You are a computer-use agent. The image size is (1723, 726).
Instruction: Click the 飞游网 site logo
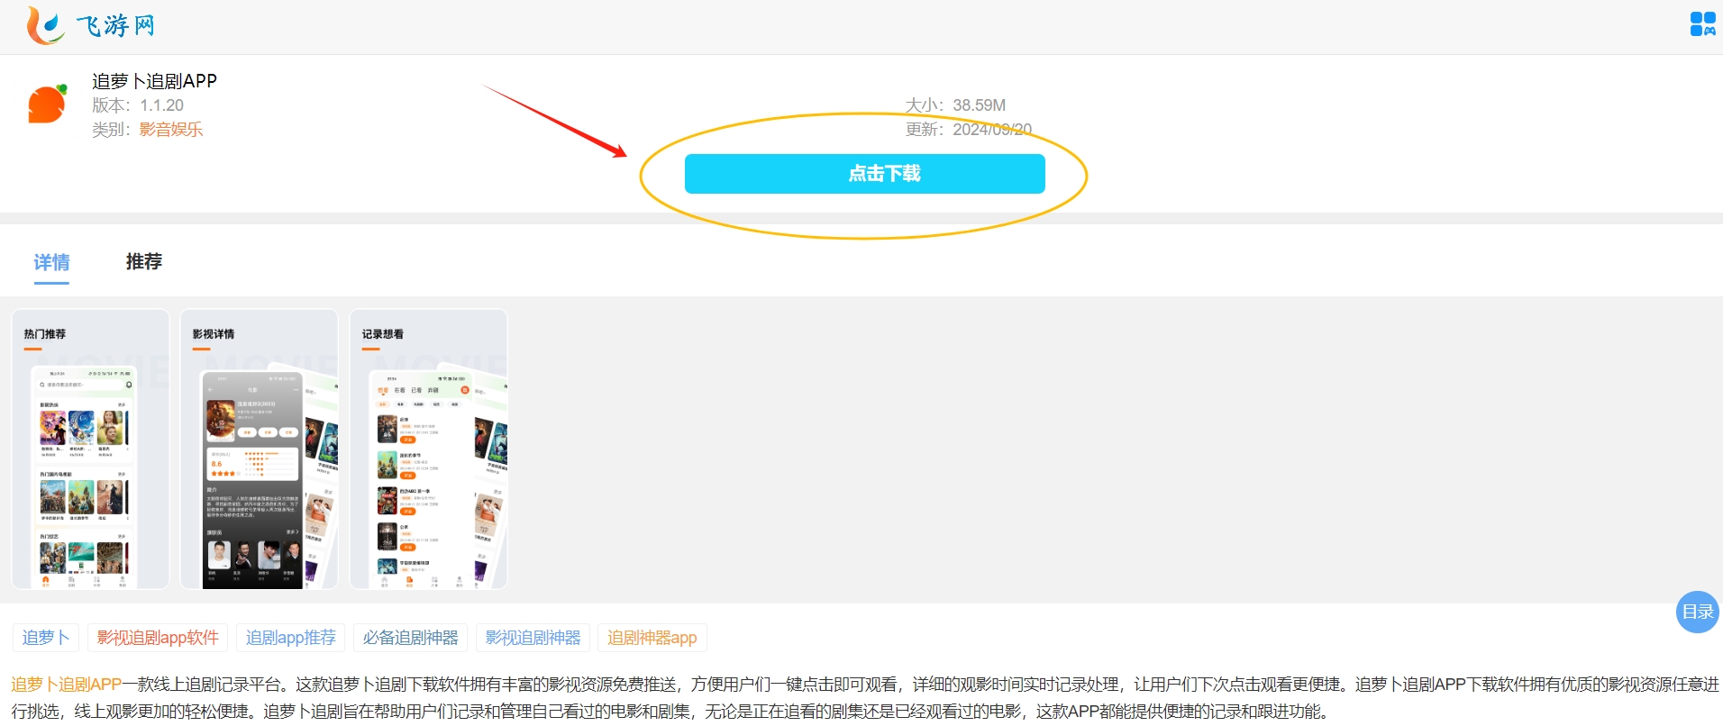91,25
